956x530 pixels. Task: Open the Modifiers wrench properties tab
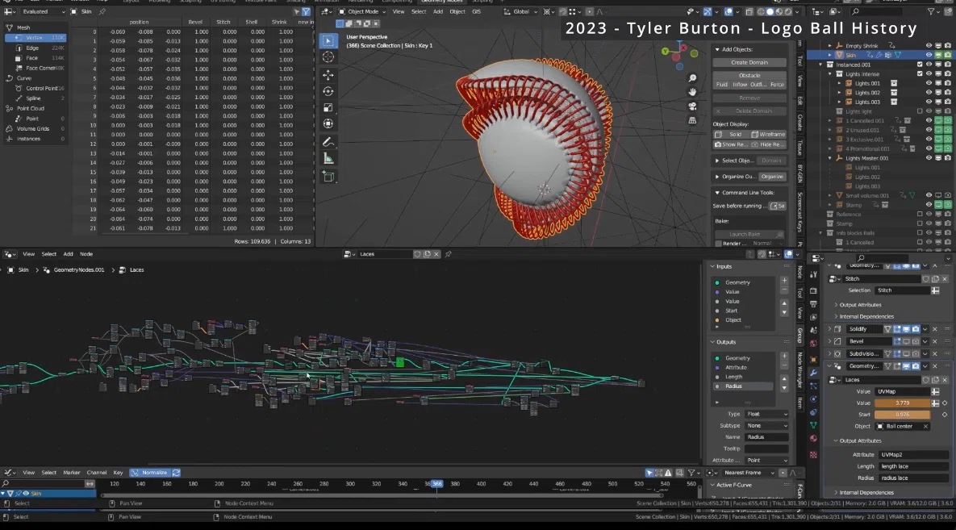click(813, 373)
